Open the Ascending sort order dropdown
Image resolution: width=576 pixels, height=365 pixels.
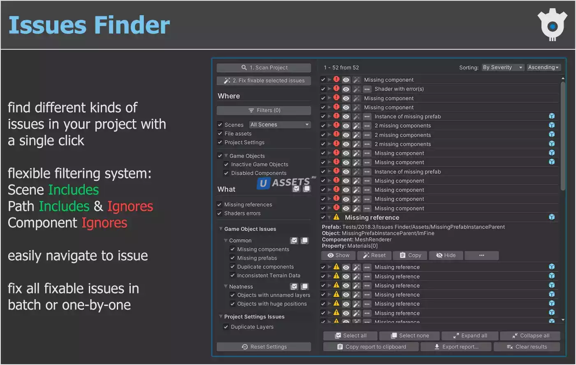pos(543,67)
